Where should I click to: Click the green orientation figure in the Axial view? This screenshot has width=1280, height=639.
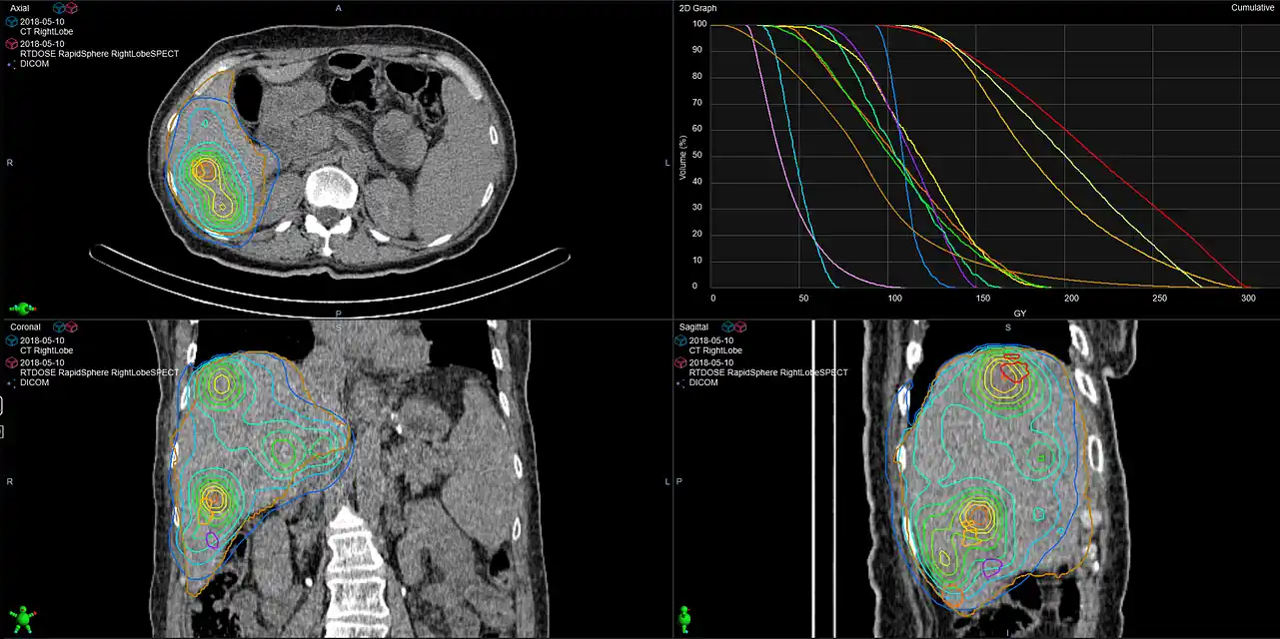(x=22, y=310)
